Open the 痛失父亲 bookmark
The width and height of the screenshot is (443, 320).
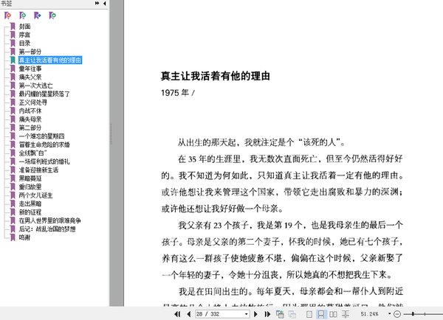(30, 77)
